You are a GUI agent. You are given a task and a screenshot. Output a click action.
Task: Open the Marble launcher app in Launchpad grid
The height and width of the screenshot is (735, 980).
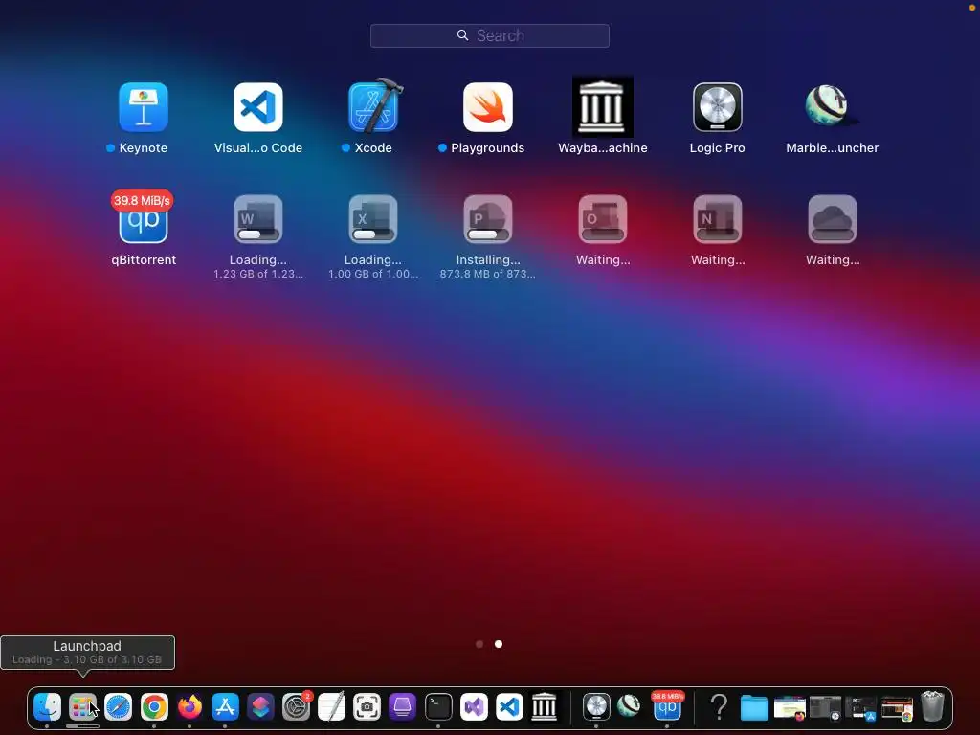830,106
